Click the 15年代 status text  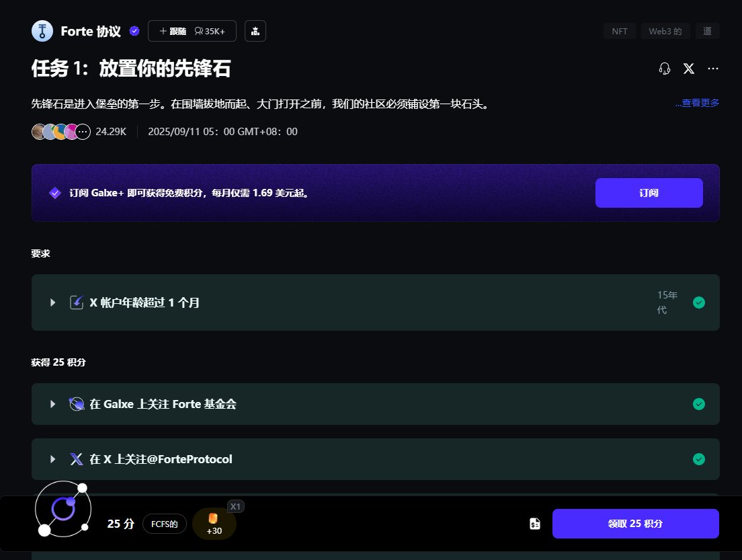pos(667,303)
